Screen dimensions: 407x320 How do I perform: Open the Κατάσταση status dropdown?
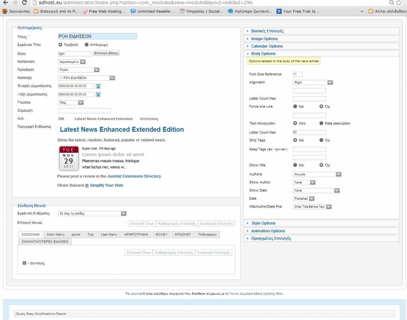point(72,62)
